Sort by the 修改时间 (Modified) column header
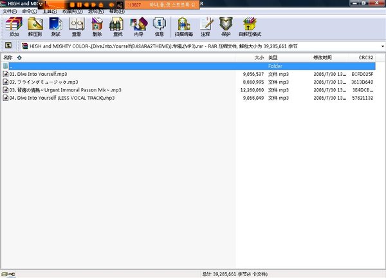Image resolution: width=386 pixels, height=278 pixels. click(x=329, y=58)
